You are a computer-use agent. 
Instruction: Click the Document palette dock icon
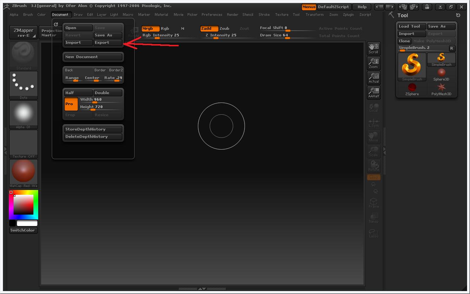click(x=56, y=24)
